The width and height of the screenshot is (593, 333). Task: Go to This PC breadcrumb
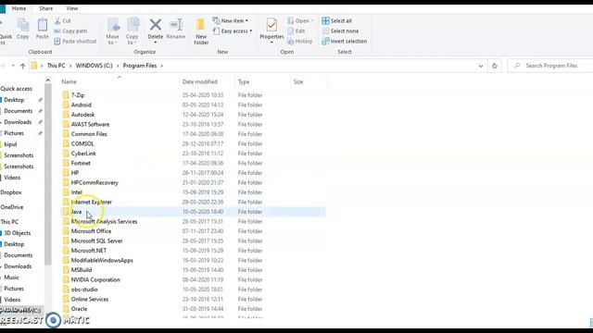pos(56,66)
